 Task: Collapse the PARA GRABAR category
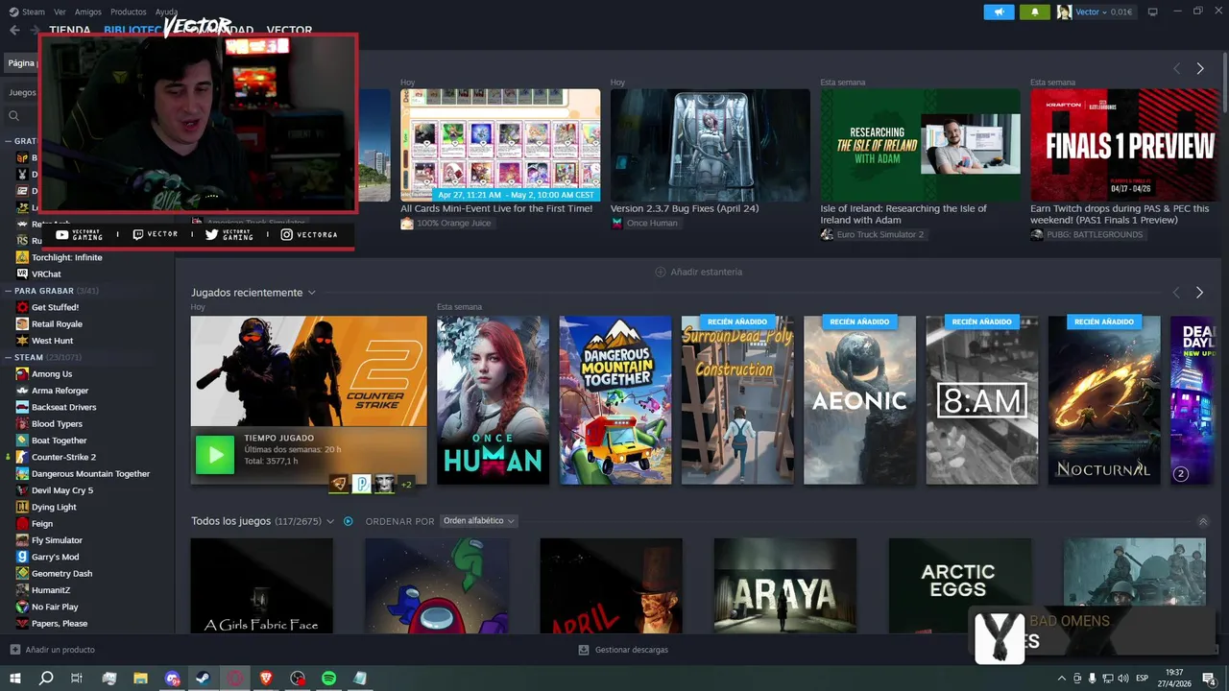pyautogui.click(x=9, y=291)
